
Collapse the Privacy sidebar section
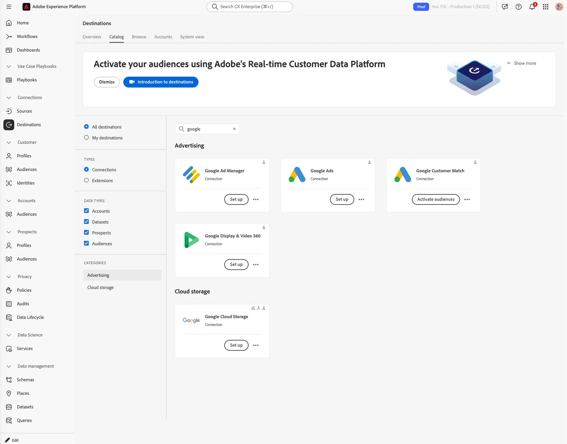[x=9, y=277]
